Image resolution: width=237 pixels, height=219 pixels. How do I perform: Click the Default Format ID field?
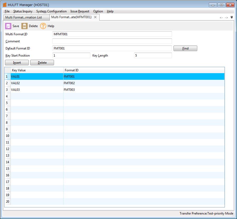point(112,48)
